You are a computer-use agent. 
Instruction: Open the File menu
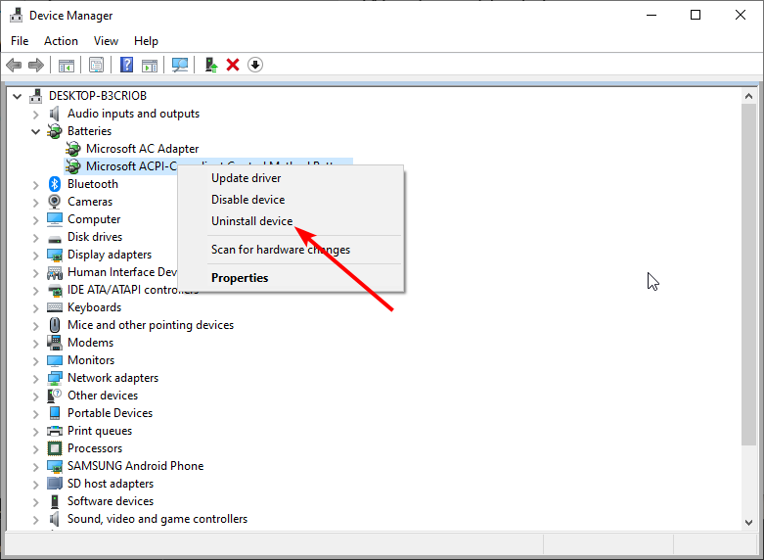tap(20, 41)
